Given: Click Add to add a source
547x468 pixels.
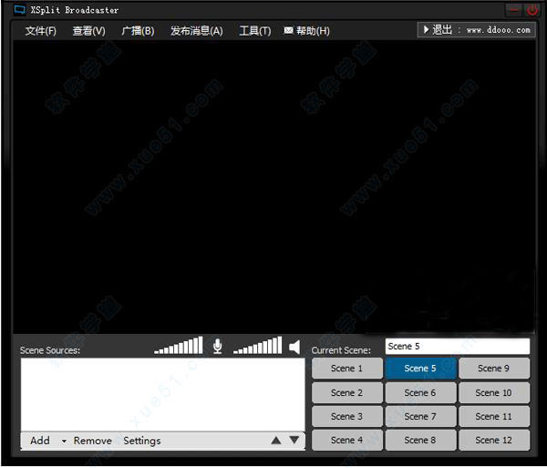Looking at the screenshot, I should (x=40, y=441).
